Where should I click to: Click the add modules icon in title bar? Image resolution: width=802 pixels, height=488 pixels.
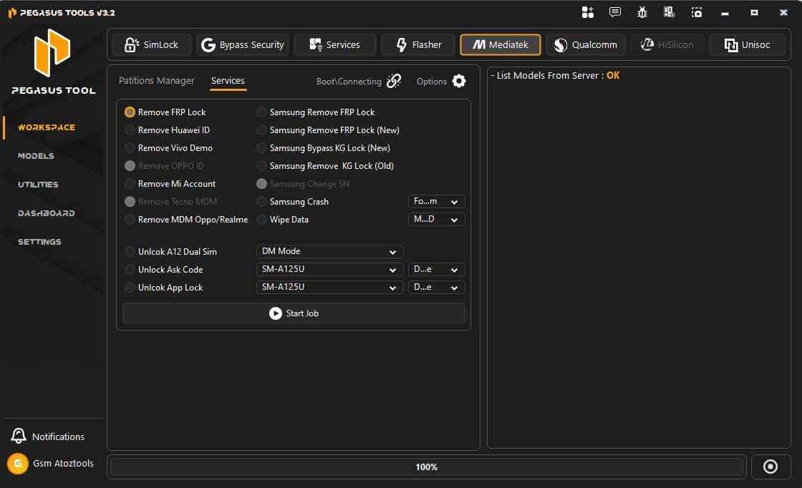587,12
